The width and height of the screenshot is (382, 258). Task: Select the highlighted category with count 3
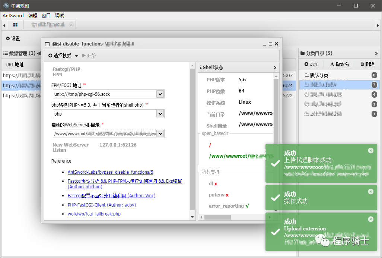(338, 85)
